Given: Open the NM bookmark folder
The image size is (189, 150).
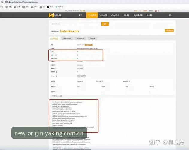Looking at the screenshot, I should [43, 7].
